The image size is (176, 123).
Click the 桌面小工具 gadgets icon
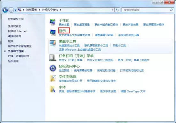tap(53, 43)
